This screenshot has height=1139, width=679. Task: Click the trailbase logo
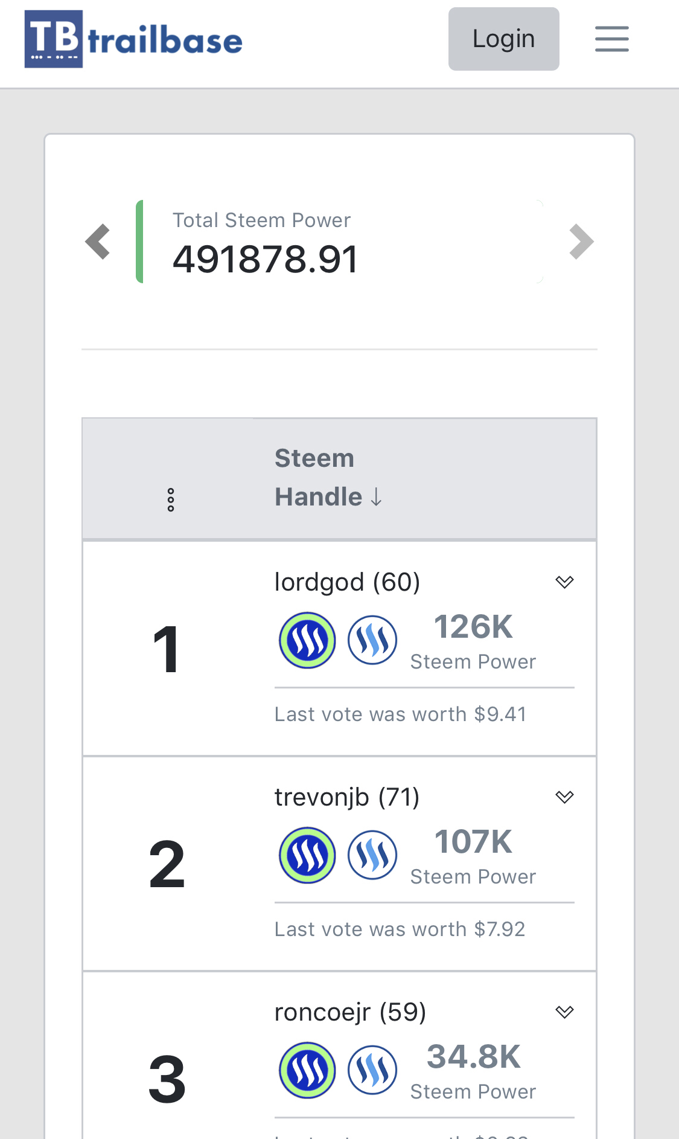133,39
